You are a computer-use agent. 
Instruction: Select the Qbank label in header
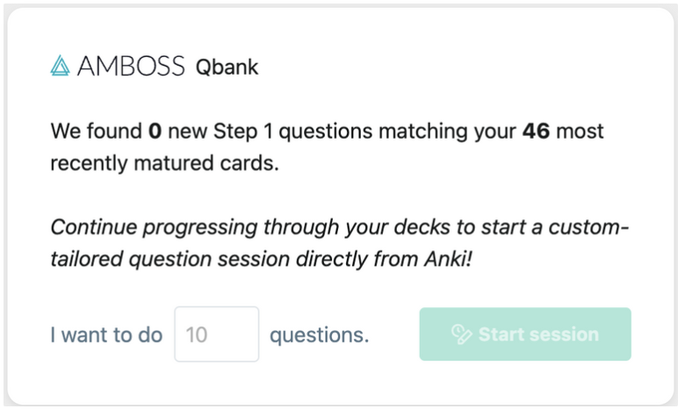tap(227, 68)
